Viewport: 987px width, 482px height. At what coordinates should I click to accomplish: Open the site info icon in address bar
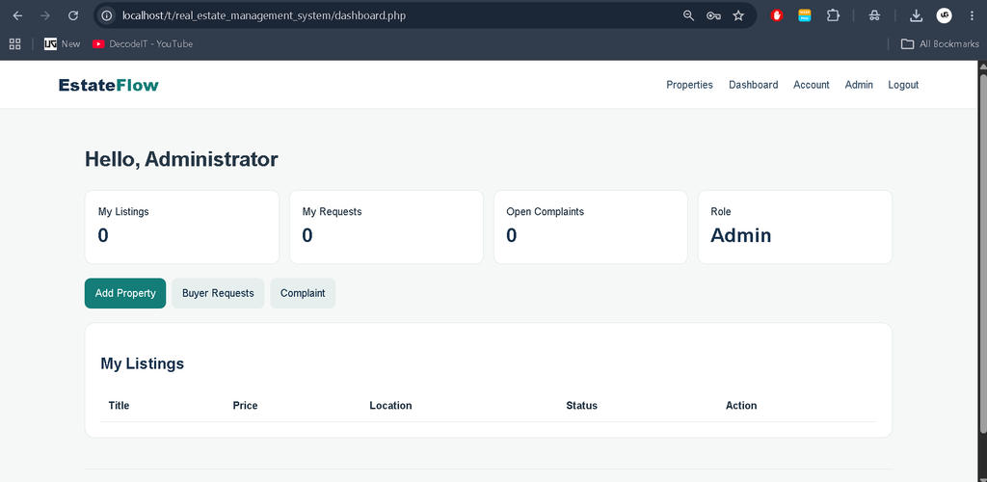[107, 15]
